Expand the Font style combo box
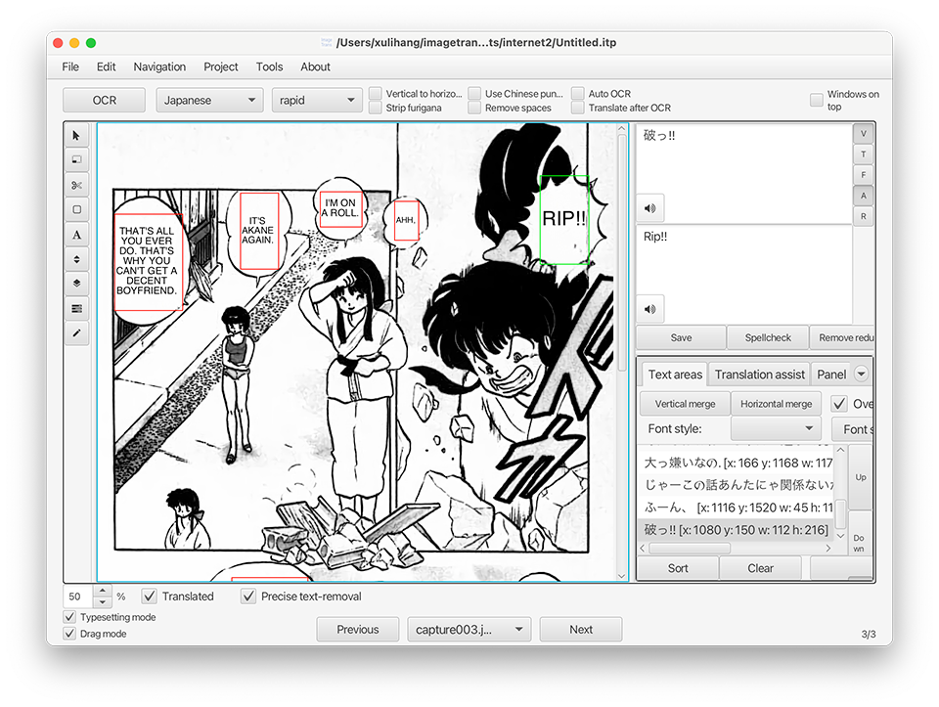 [776, 429]
